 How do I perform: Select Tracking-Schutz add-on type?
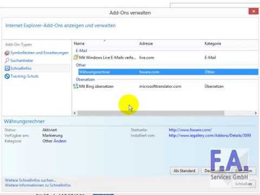24,76
